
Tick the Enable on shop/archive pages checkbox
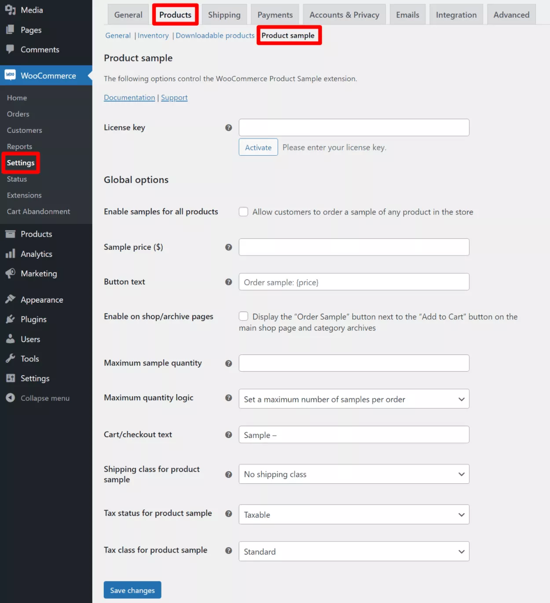click(x=243, y=316)
